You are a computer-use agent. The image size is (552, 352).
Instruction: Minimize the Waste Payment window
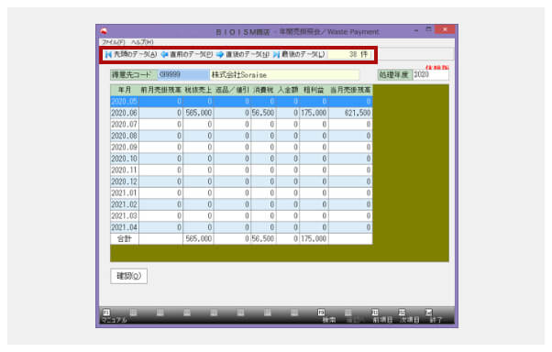tap(416, 30)
